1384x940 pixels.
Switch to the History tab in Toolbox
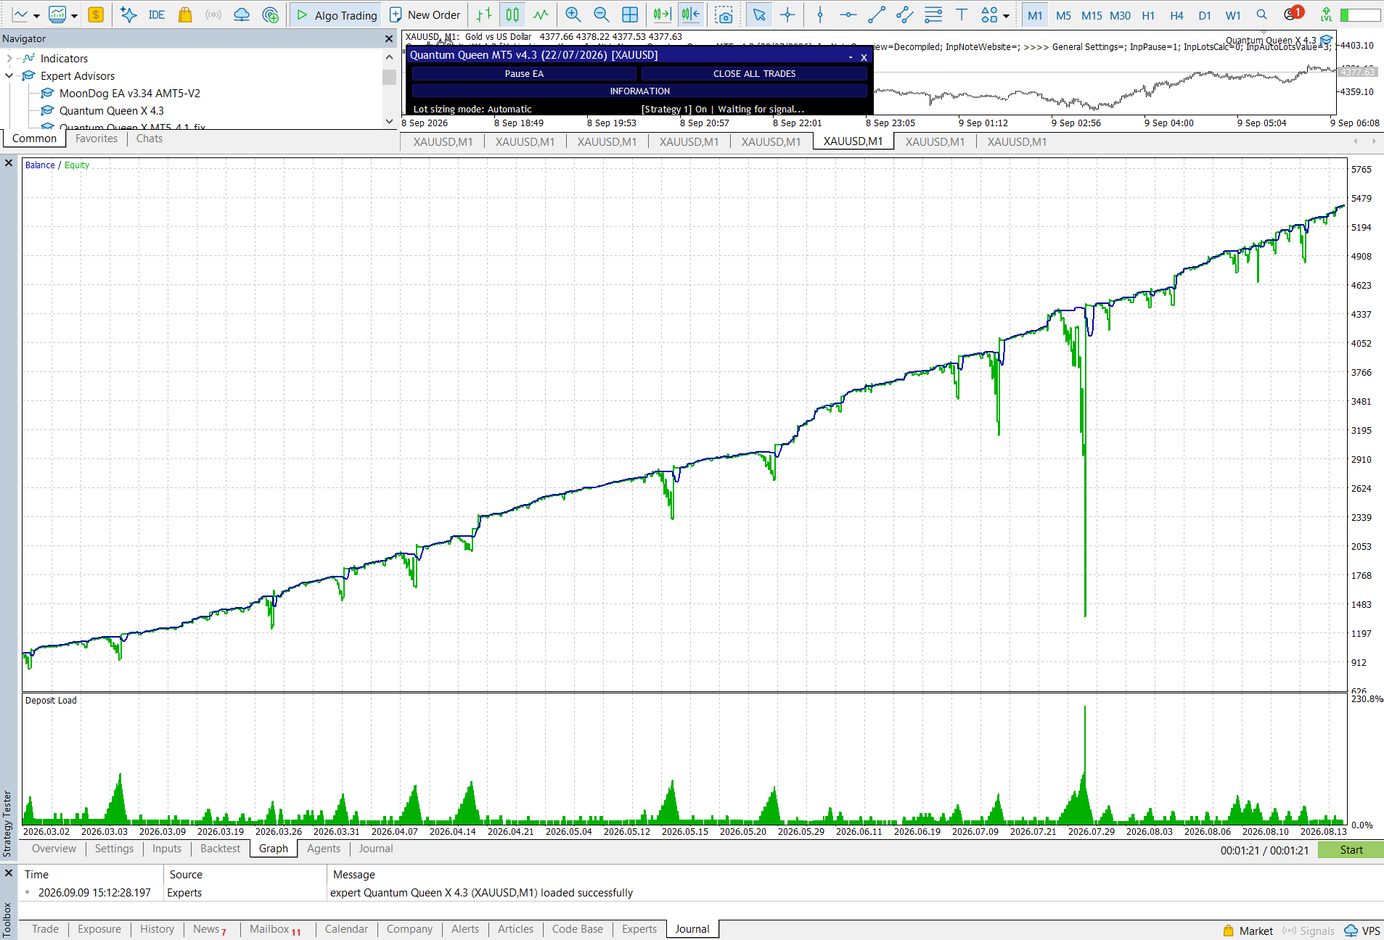pos(157,929)
